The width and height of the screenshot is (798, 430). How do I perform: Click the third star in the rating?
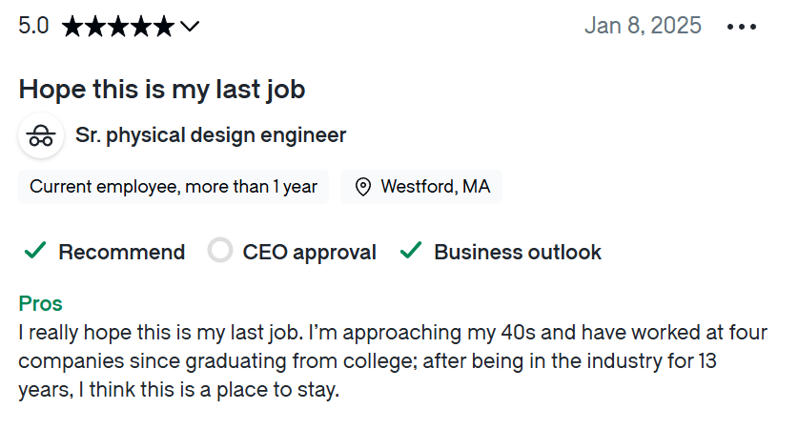(x=118, y=27)
